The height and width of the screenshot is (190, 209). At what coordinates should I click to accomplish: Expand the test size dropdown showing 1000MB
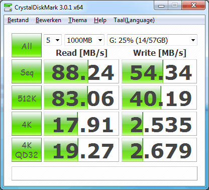[84, 40]
